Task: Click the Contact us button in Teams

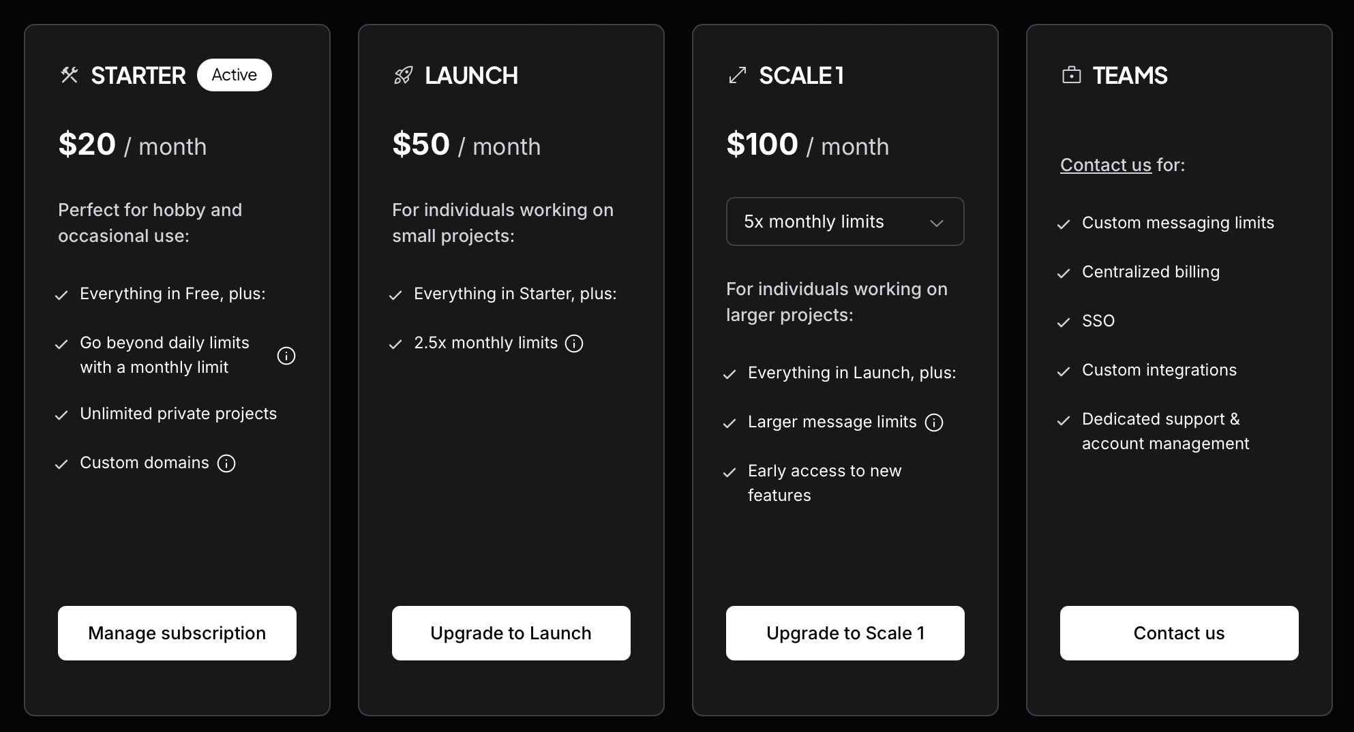Action: pos(1179,633)
